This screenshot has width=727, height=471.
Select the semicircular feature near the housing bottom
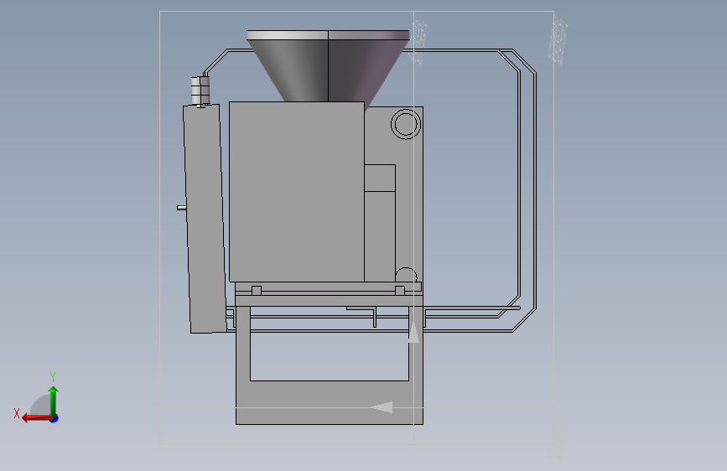pos(406,274)
